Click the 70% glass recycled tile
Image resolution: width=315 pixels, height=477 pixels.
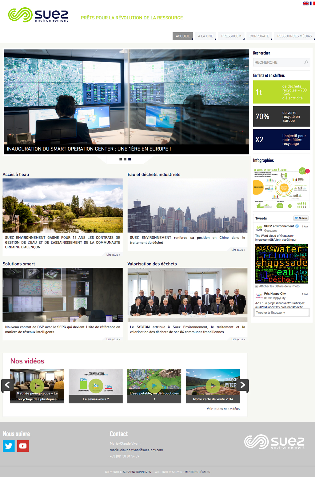pyautogui.click(x=281, y=116)
